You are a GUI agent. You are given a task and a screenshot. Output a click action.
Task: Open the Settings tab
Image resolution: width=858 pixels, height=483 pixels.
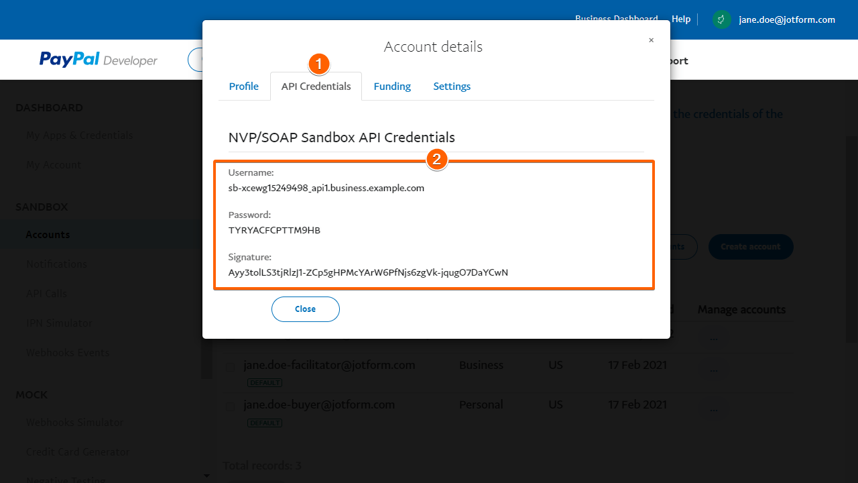coord(452,87)
